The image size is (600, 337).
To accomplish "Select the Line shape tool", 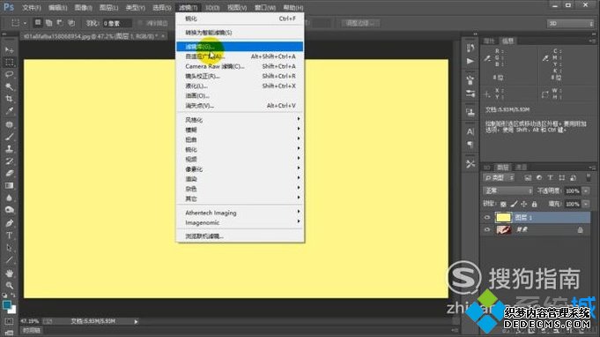I will pyautogui.click(x=9, y=260).
